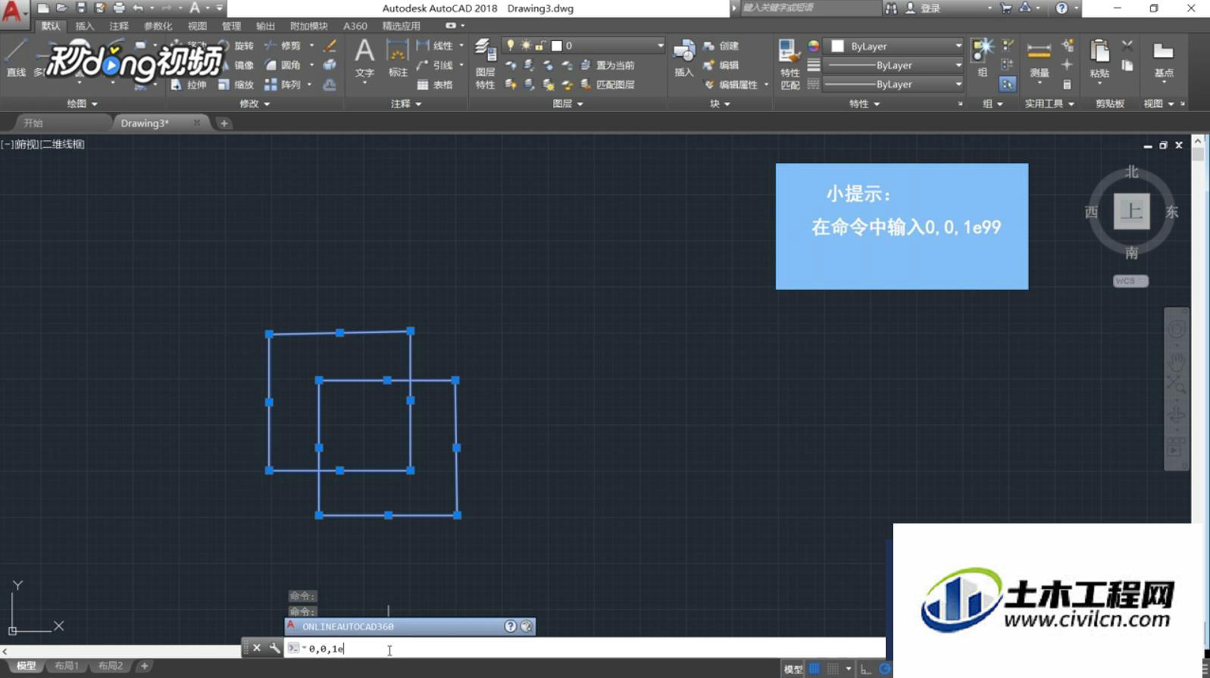The image size is (1210, 678).
Task: Toggle layer freeze sun icon
Action: pos(525,45)
